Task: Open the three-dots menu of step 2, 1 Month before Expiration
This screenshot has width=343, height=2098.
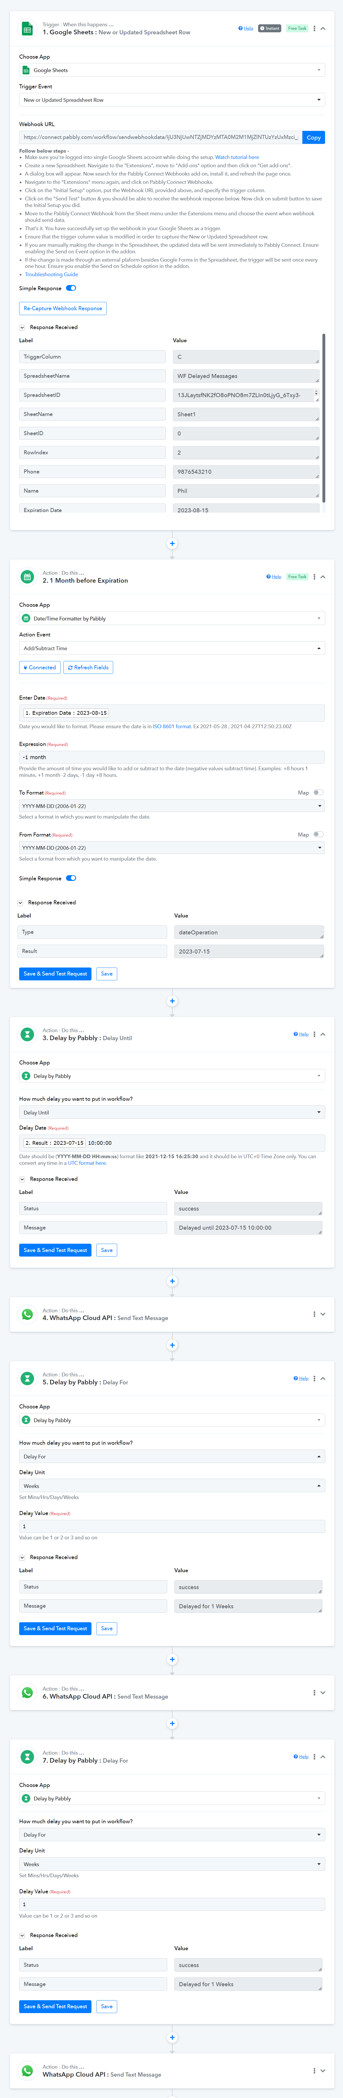Action: 314,577
